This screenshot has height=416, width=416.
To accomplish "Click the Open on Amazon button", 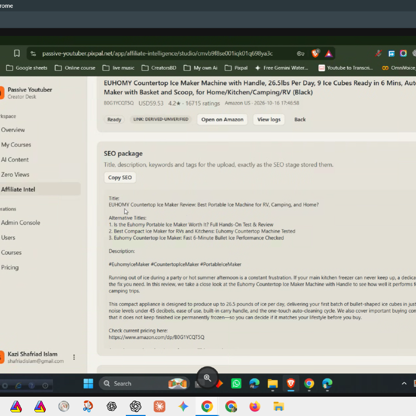I will (223, 120).
